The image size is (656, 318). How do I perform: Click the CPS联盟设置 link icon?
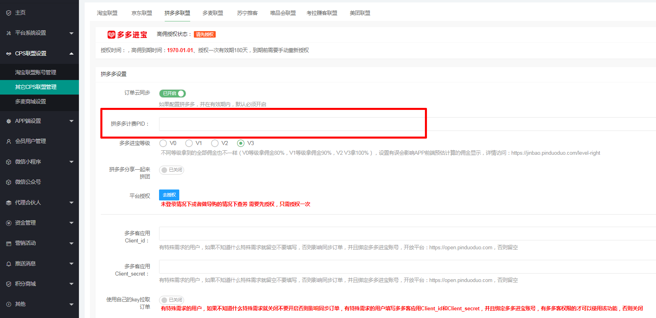pos(8,53)
